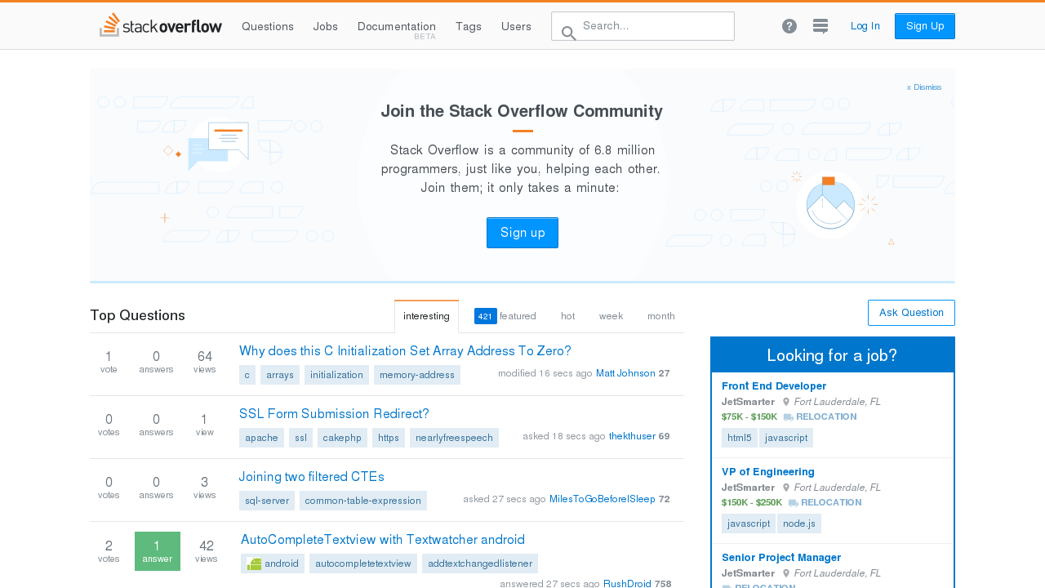Open Front End Developer job listing
The width and height of the screenshot is (1045, 588).
tap(774, 386)
